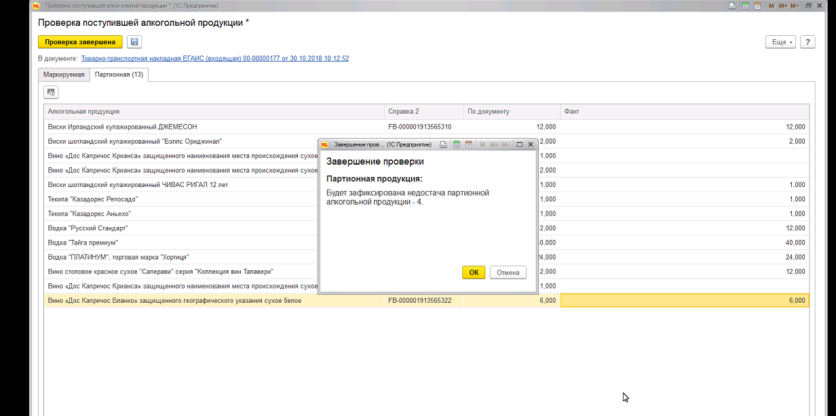
Task: Select the Водка "Тайга премиум" row
Action: pyautogui.click(x=426, y=243)
